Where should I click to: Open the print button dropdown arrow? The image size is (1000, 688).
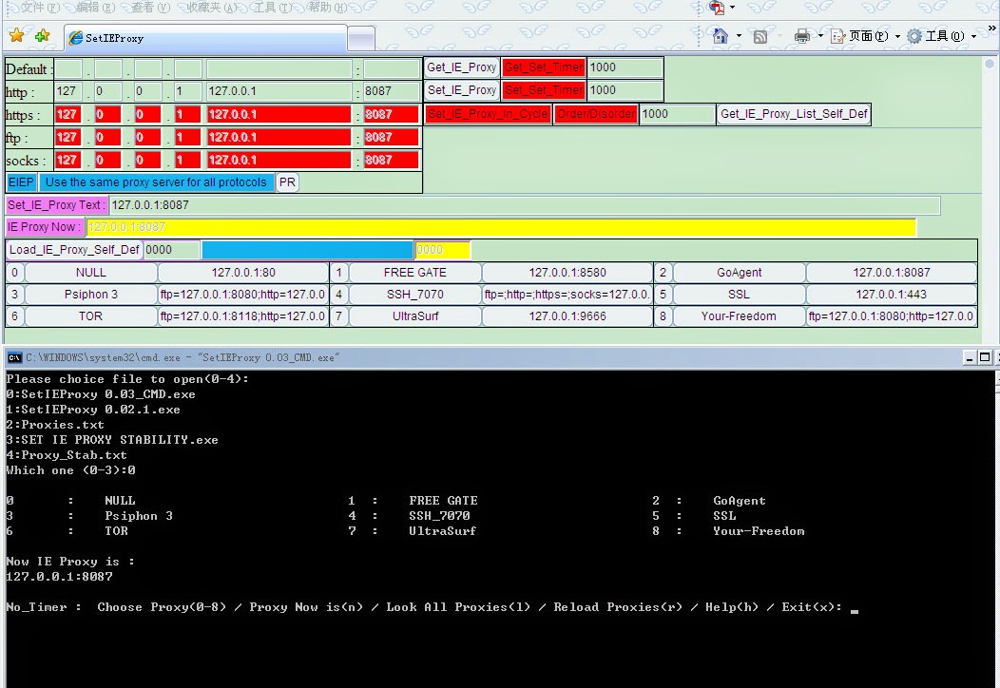tap(820, 36)
